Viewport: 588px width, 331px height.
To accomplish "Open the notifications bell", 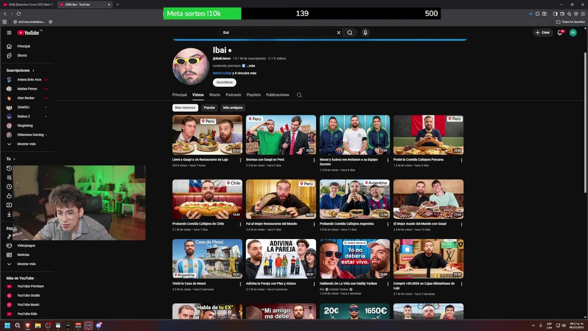I will pos(560,33).
